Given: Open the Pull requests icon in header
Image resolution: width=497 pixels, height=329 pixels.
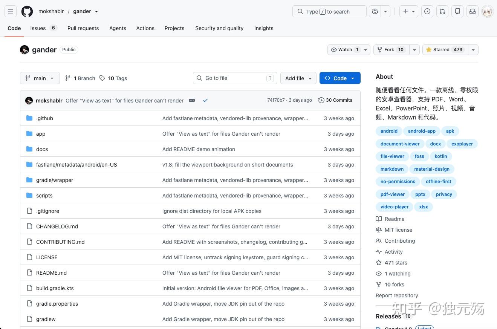Looking at the screenshot, I should click(x=442, y=11).
